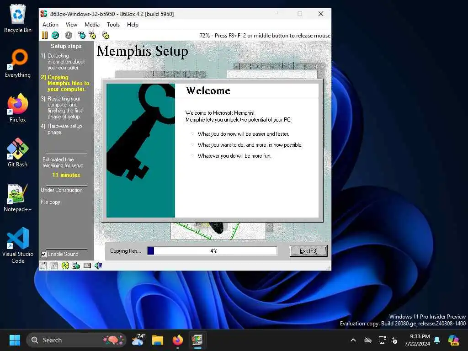This screenshot has width=468, height=351.
Task: Select the Firefox desktop shortcut
Action: (x=18, y=108)
